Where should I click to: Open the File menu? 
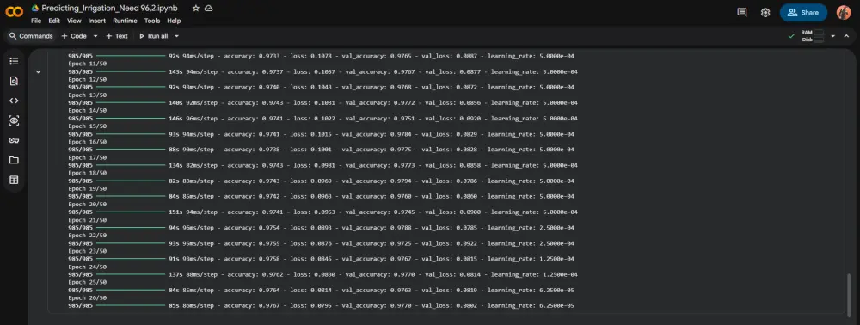point(36,21)
